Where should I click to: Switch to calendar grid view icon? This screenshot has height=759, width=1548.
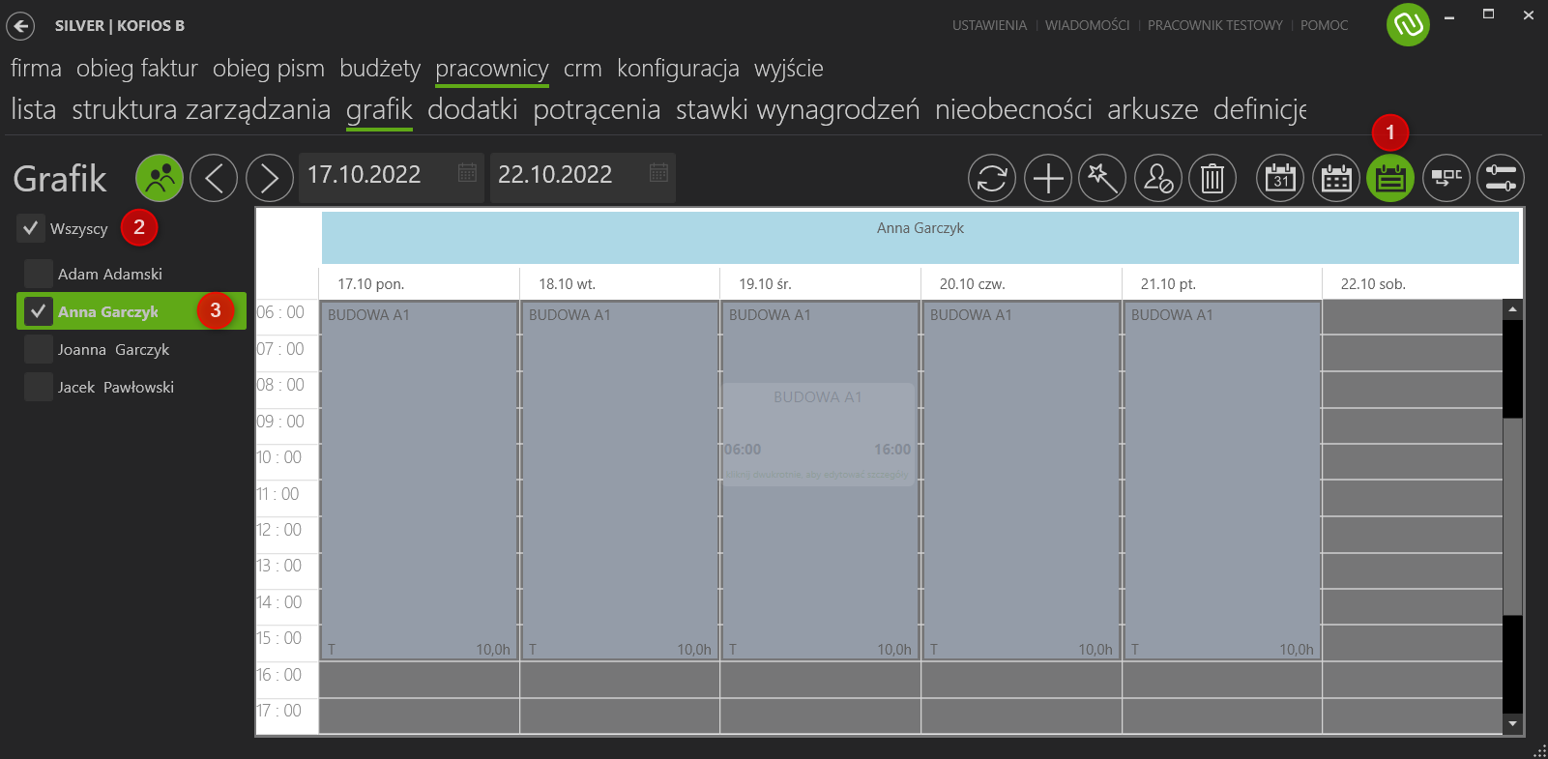click(1336, 178)
